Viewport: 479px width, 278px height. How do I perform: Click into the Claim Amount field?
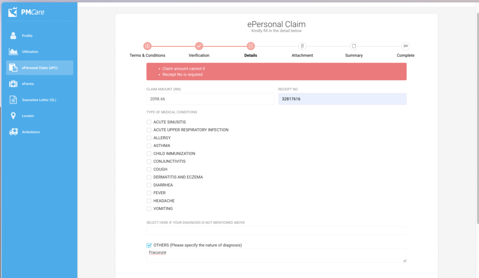pos(210,99)
